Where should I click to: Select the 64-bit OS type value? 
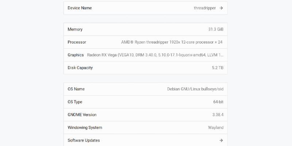click(218, 102)
